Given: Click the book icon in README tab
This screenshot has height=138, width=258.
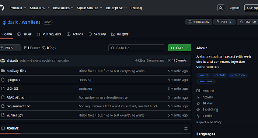Looking at the screenshot, I should click(x=3, y=128).
